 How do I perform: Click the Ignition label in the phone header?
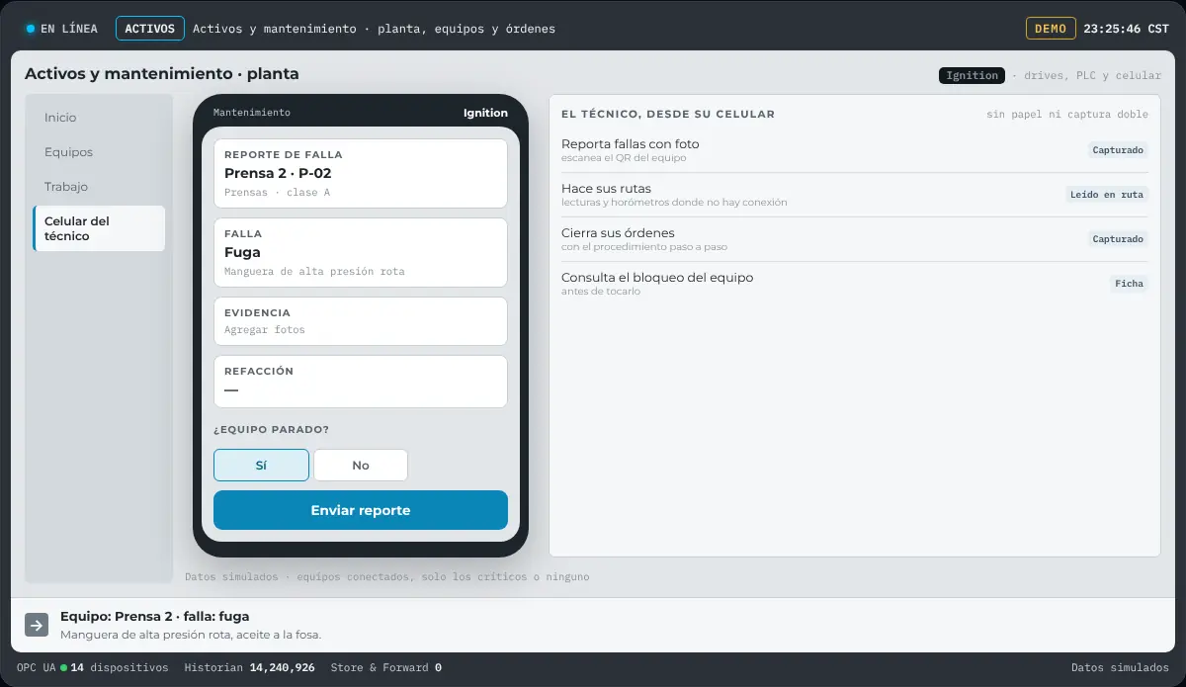pos(485,113)
